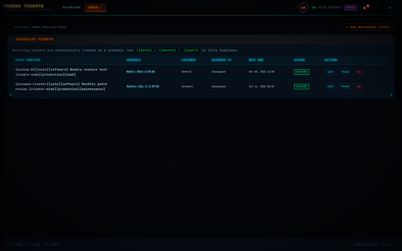Edit the Monthly patch review ticket

pos(331,86)
